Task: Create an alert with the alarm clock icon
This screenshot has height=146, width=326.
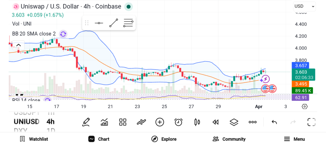Action: [179, 122]
